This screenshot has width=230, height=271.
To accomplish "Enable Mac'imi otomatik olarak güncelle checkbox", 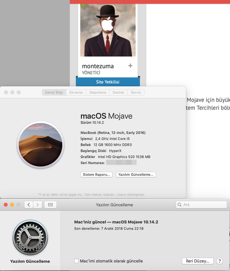I will tap(77, 261).
